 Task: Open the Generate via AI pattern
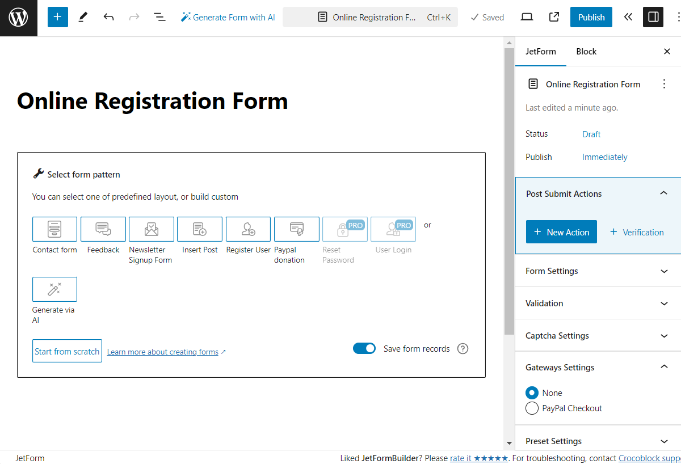coord(54,289)
